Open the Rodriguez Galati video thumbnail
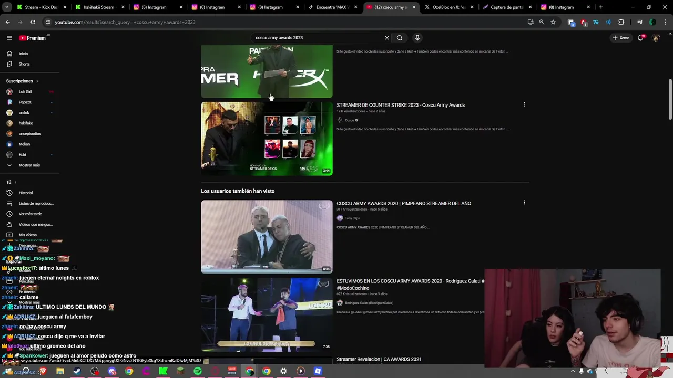The image size is (673, 378). click(267, 314)
